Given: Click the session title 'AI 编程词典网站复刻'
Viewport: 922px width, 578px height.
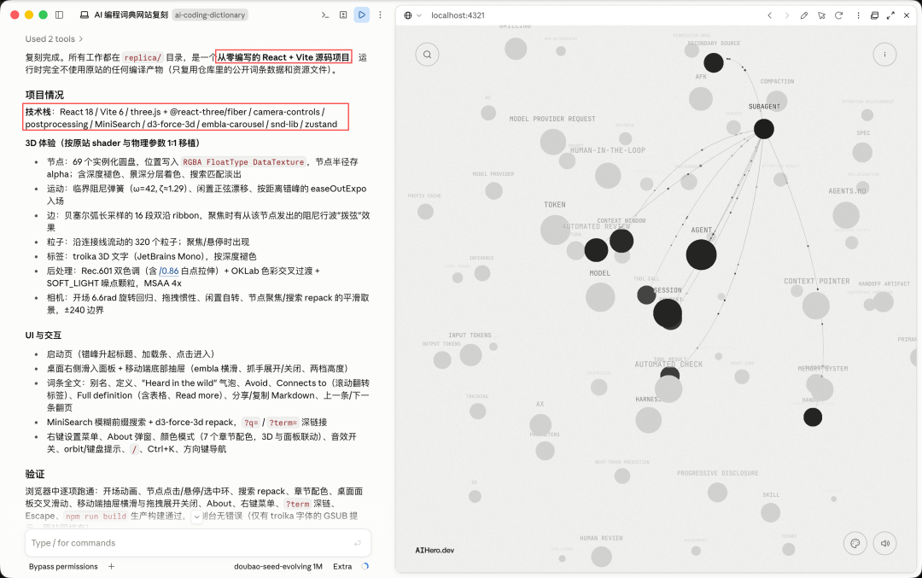Looking at the screenshot, I should (131, 15).
